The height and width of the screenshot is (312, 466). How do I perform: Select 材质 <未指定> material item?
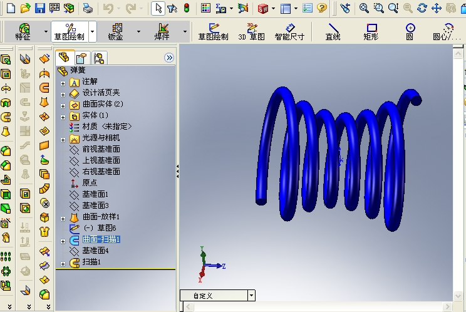[106, 127]
